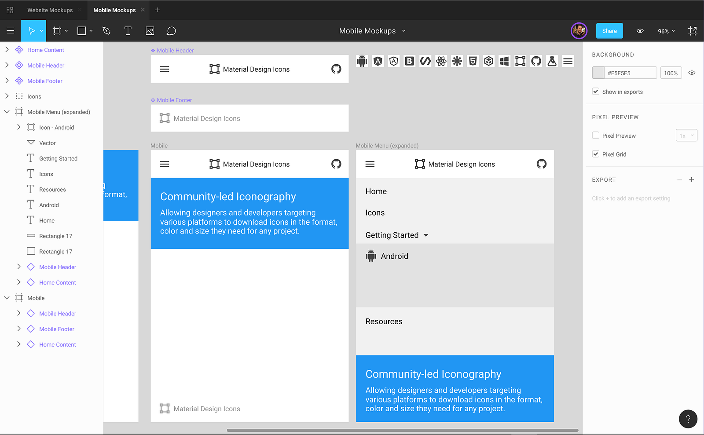Open a new tab with plus
Image resolution: width=704 pixels, height=435 pixels.
click(x=158, y=10)
